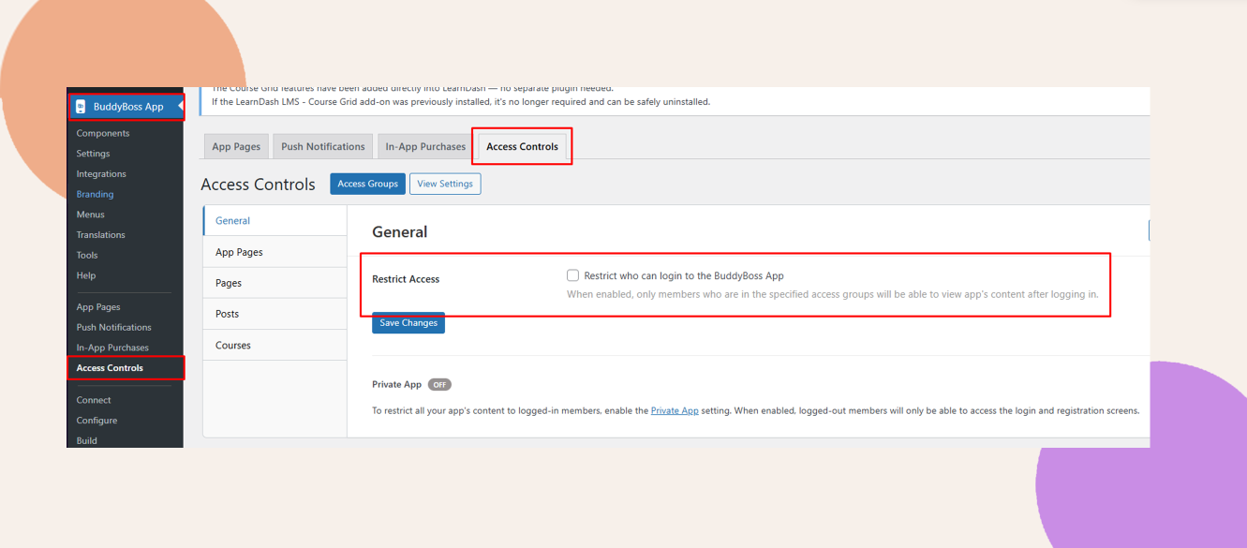
Task: Follow the Private App link
Action: click(675, 410)
